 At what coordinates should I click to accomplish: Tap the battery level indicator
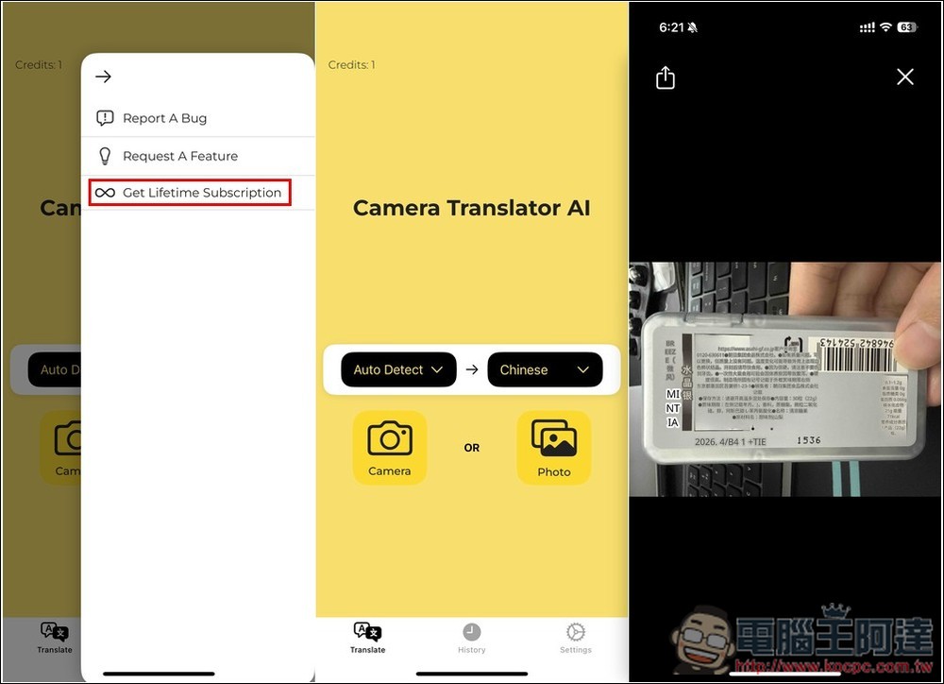[906, 27]
